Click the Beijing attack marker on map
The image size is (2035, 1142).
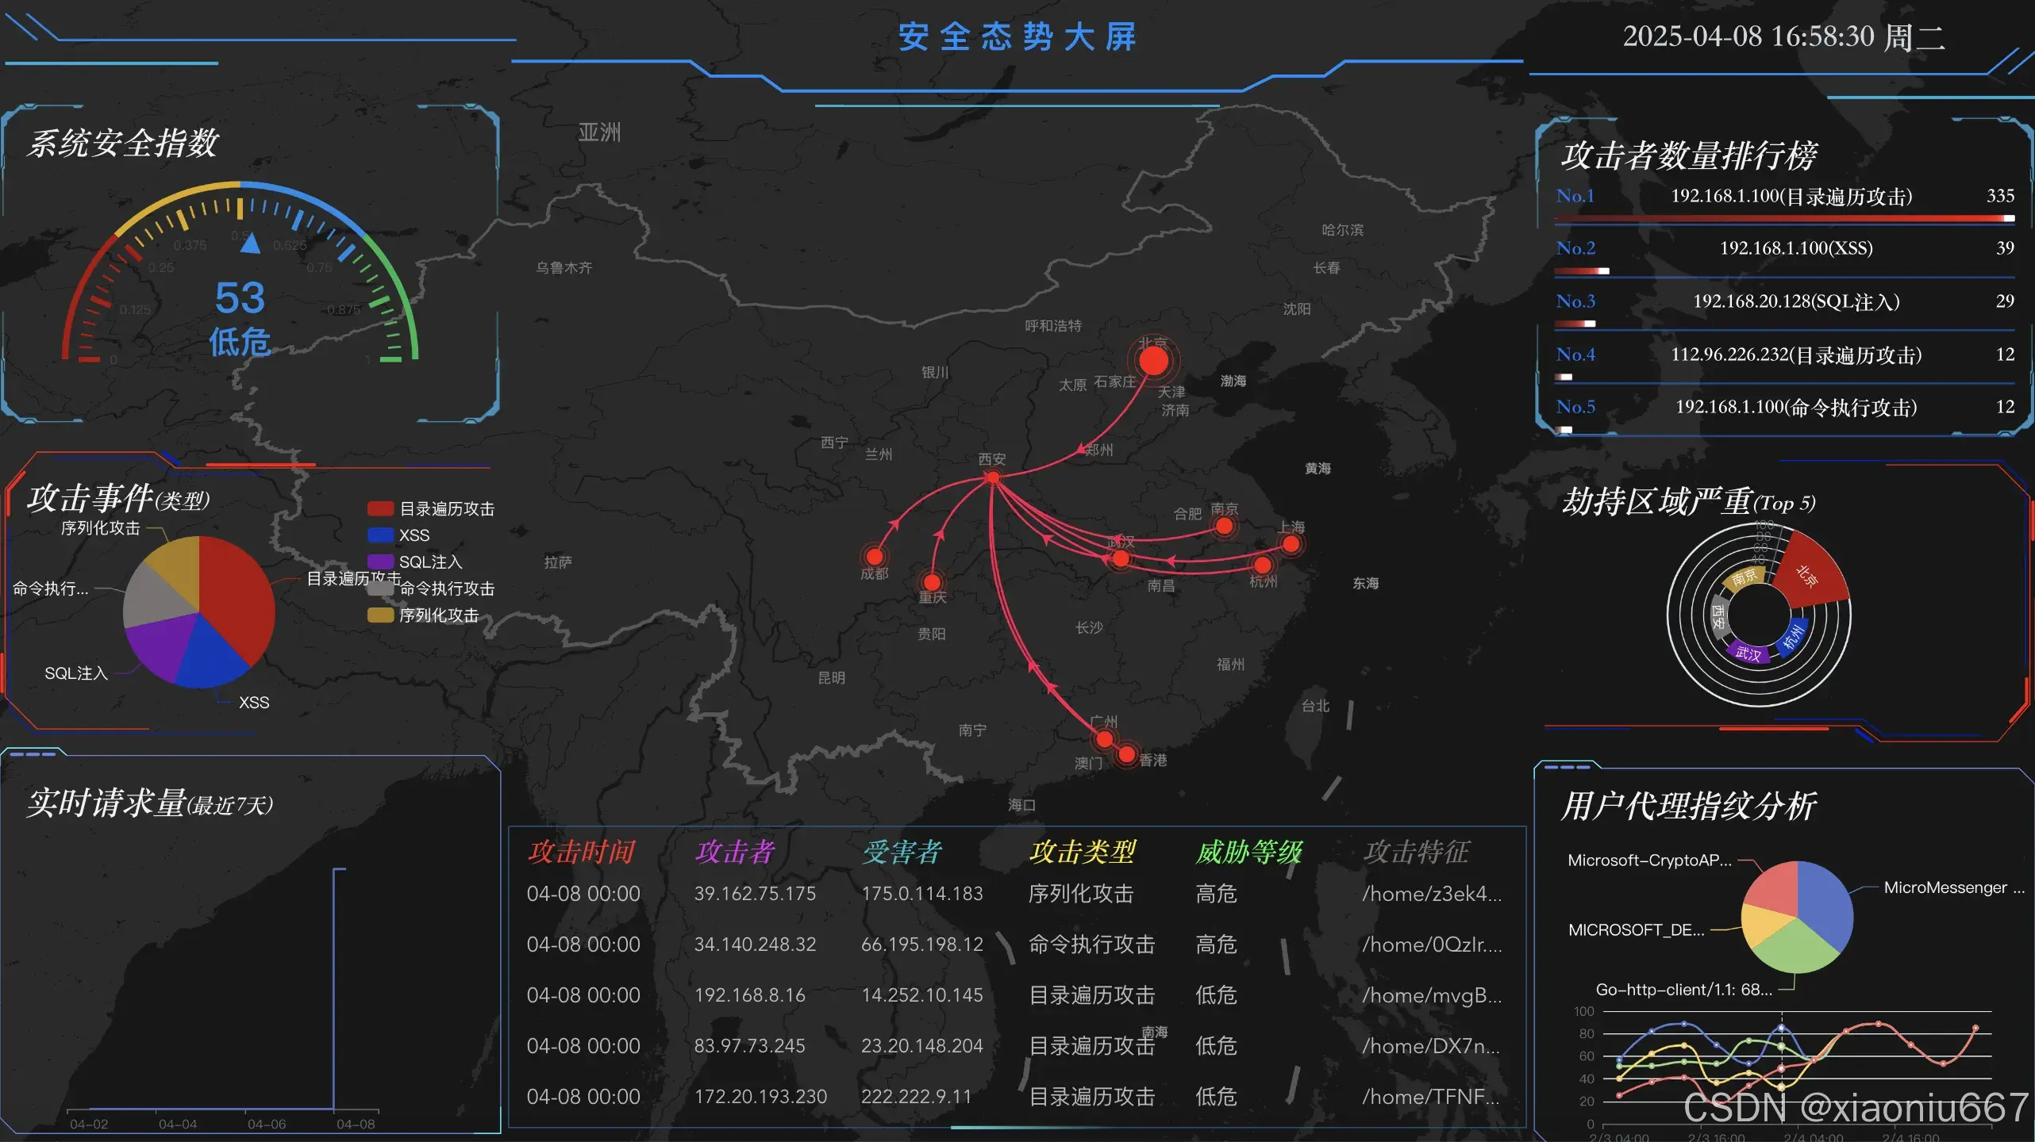click(1152, 362)
